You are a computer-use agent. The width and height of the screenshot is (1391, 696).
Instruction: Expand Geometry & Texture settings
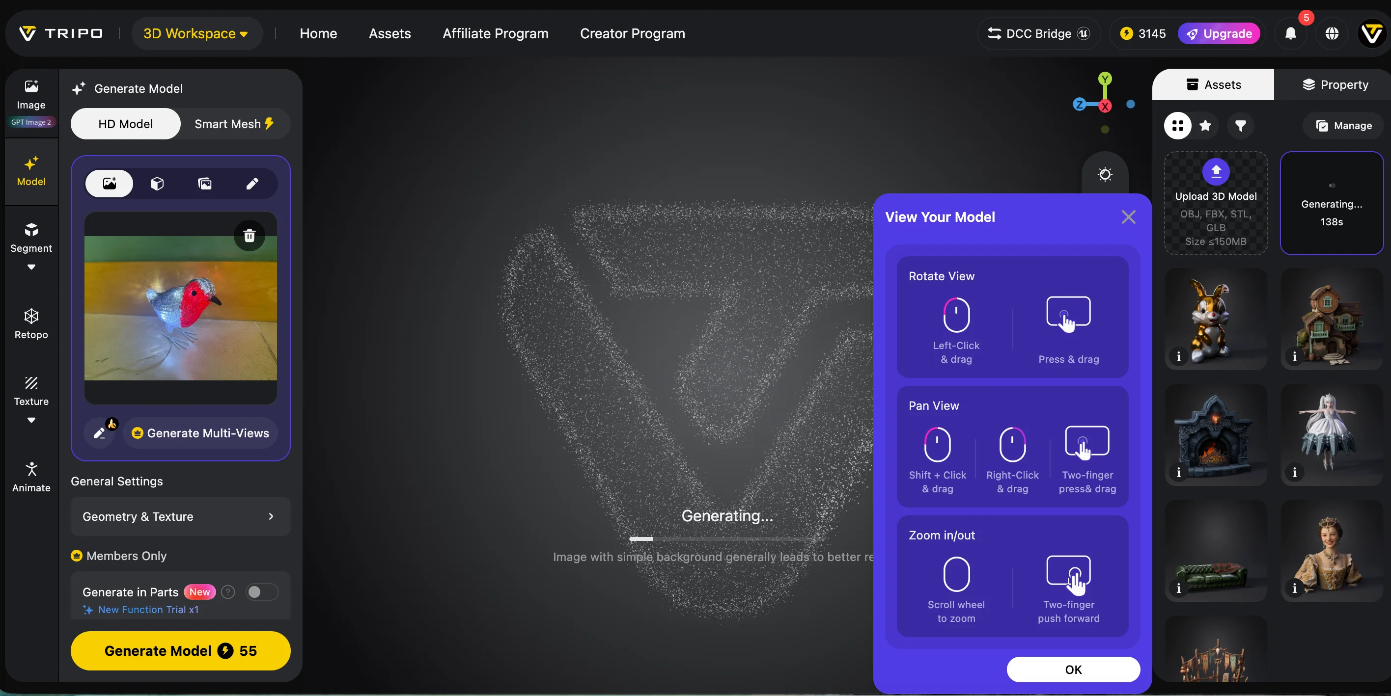(180, 516)
